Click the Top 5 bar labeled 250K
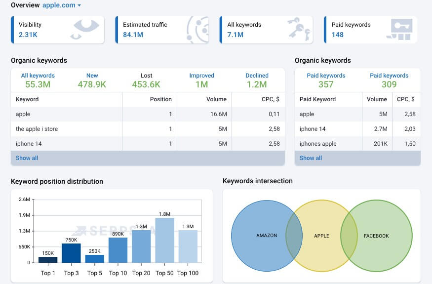This screenshot has height=284, width=432. pos(95,259)
